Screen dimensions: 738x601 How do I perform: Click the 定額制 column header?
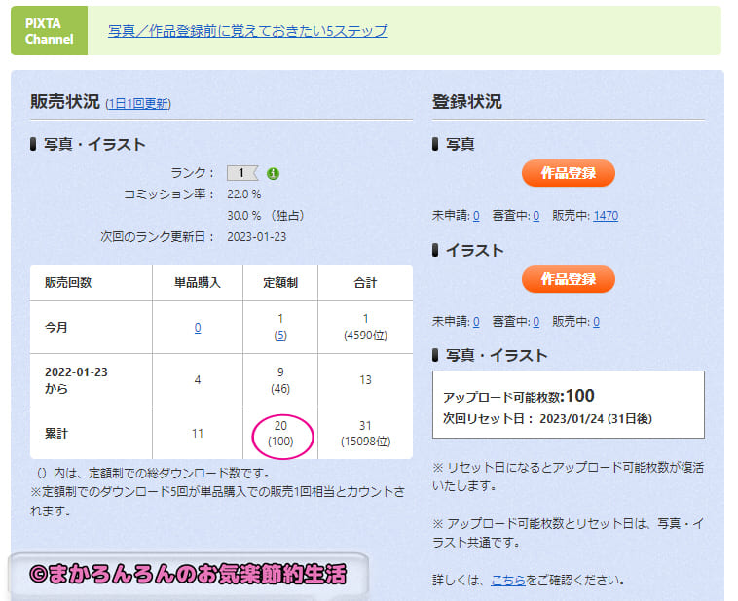click(280, 283)
